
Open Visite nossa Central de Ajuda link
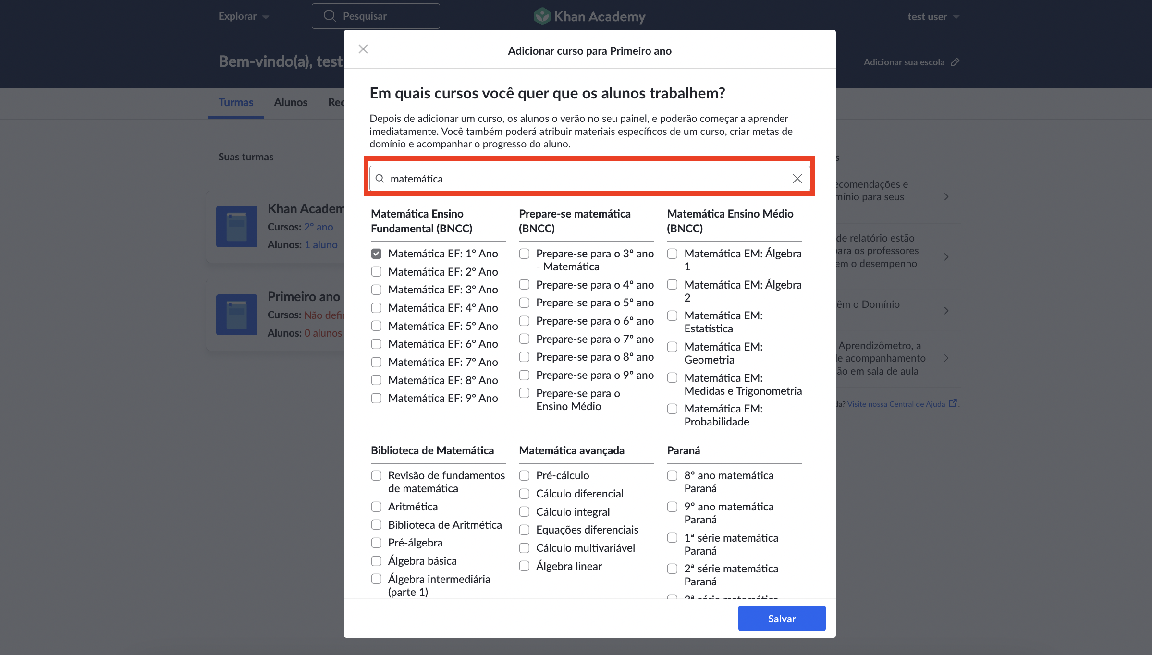(896, 404)
